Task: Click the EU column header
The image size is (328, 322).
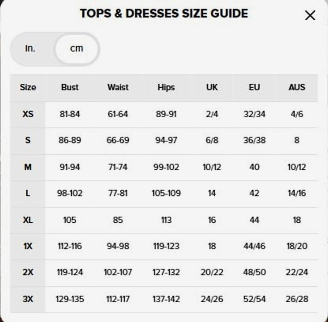Action: (x=254, y=87)
